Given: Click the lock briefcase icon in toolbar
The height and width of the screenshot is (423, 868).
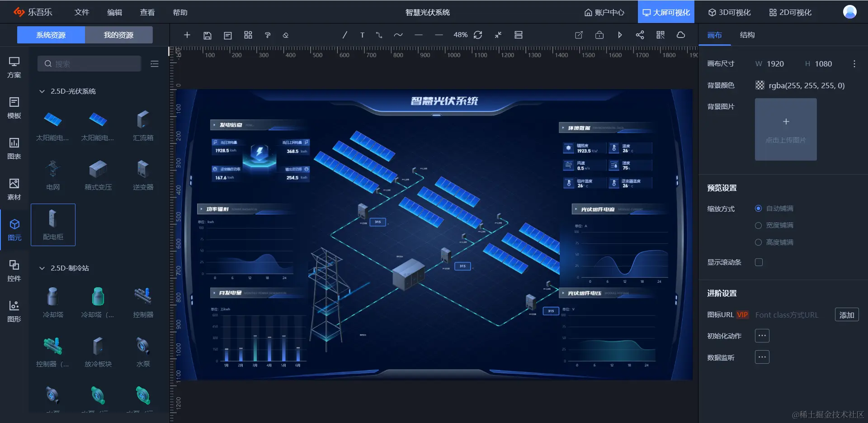Looking at the screenshot, I should [599, 35].
